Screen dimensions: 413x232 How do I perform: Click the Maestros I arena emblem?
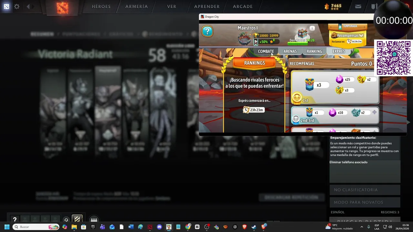coord(245,39)
